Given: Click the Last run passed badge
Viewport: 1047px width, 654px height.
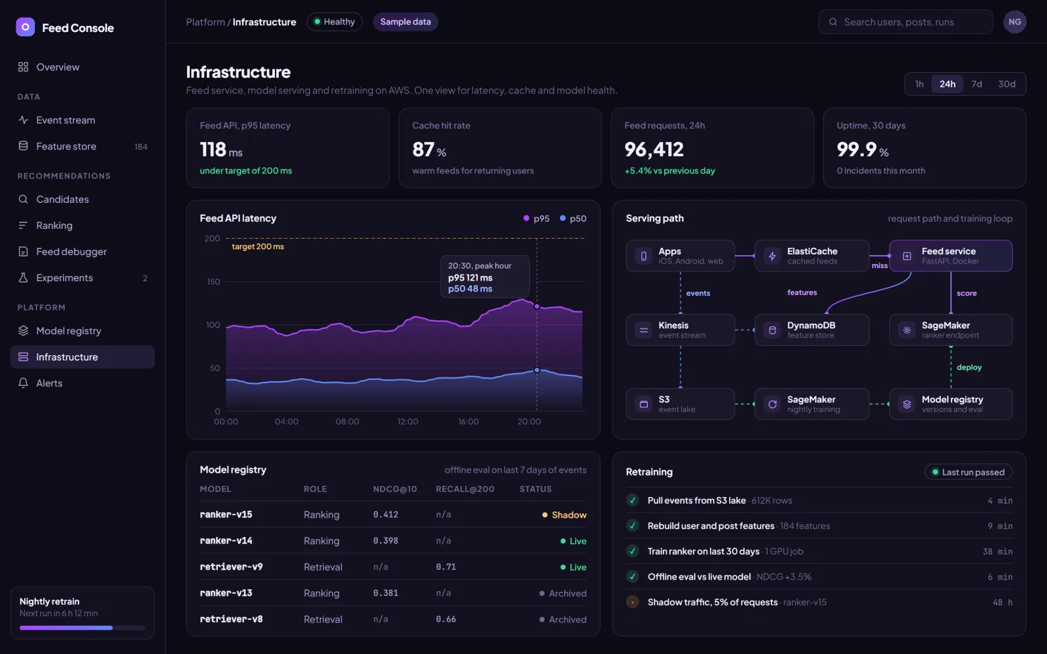Looking at the screenshot, I should point(968,472).
